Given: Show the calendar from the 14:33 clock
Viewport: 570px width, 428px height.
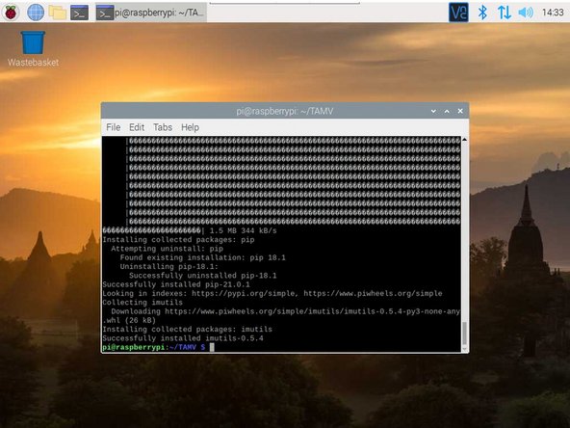Looking at the screenshot, I should click(553, 13).
